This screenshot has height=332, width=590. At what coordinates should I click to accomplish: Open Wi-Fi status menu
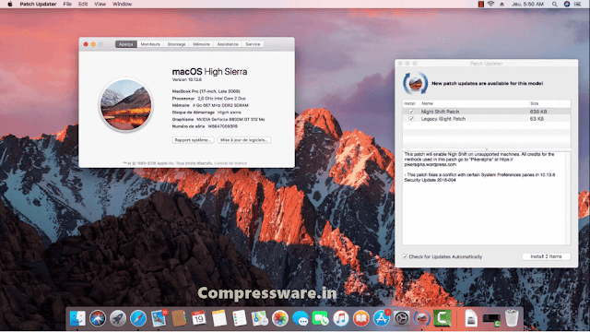[x=491, y=4]
